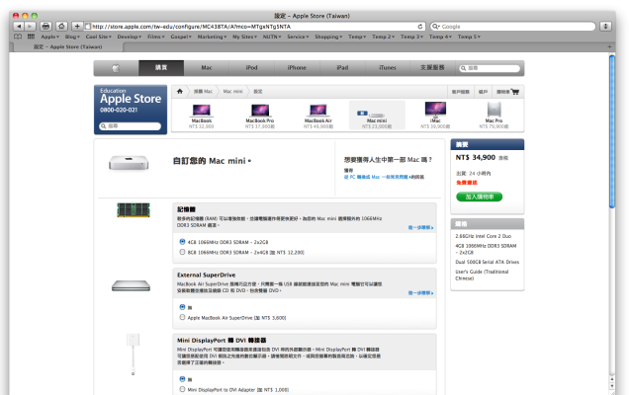Select no External SuperDrive option
Image resolution: width=633 pixels, height=395 pixels.
(182, 307)
